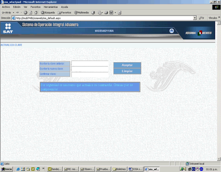Refresh the page with the refresh icon
Viewport: 221px width, 172px height.
coord(31,13)
